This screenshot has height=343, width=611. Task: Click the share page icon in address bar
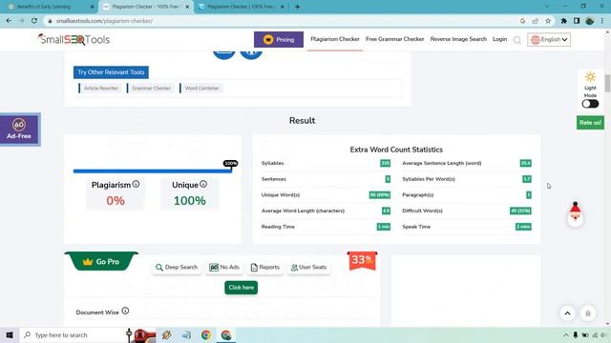point(536,21)
